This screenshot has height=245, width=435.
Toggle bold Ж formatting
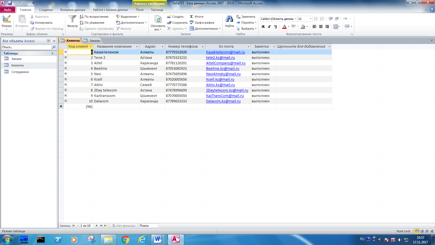263,27
